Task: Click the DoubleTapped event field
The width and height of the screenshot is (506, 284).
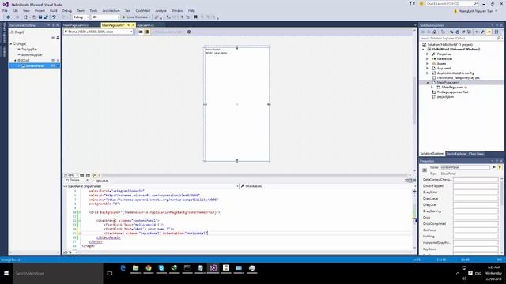Action: tap(476, 186)
